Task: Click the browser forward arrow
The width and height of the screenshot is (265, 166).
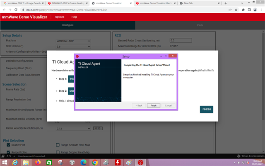Action: [10, 10]
